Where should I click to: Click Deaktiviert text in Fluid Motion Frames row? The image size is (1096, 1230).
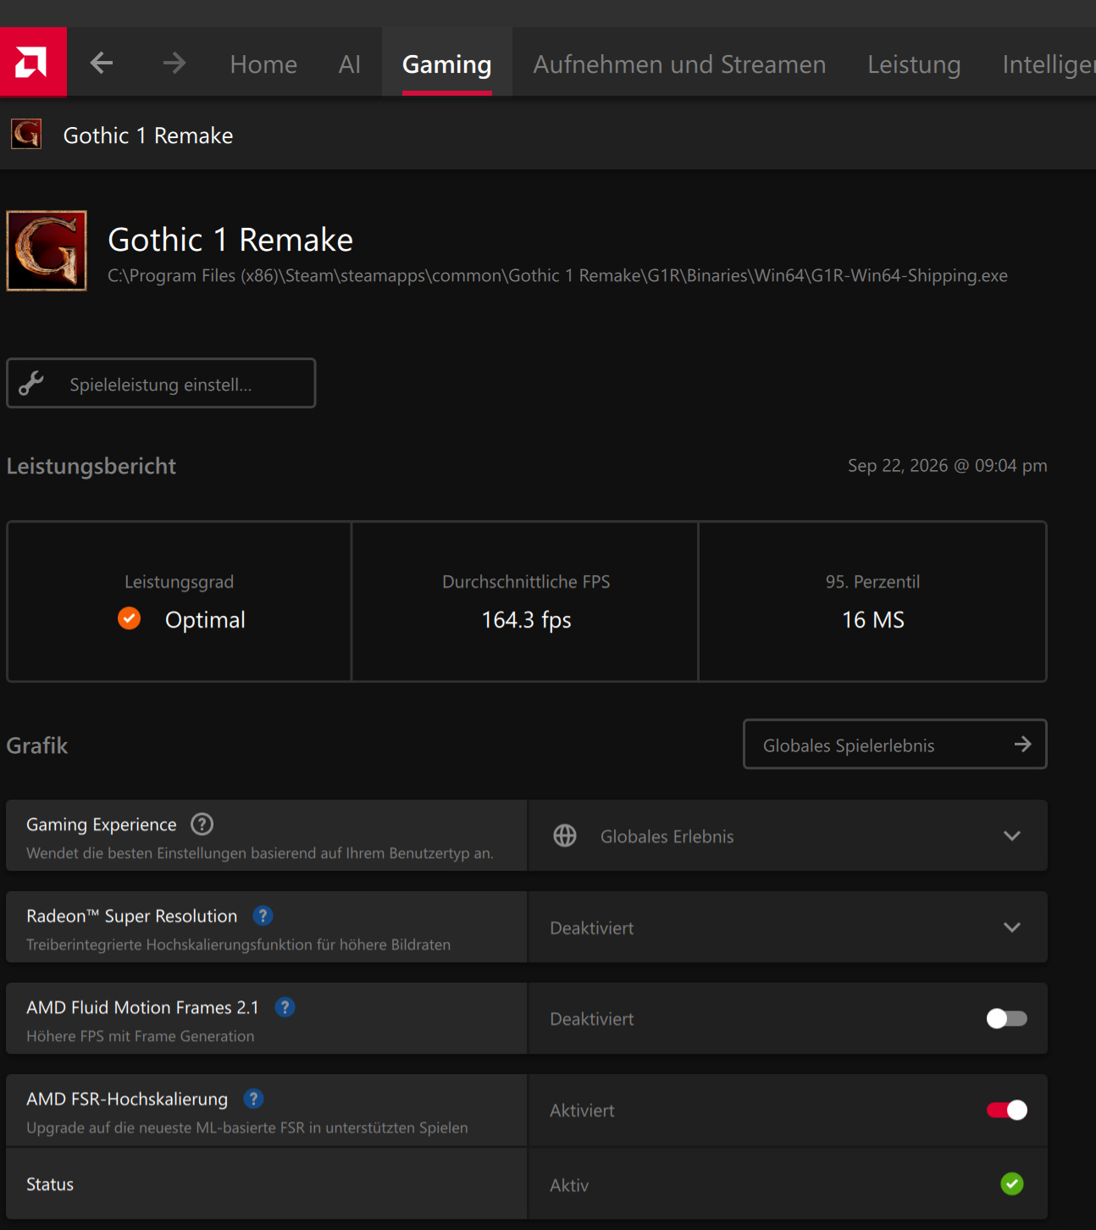(x=592, y=1019)
